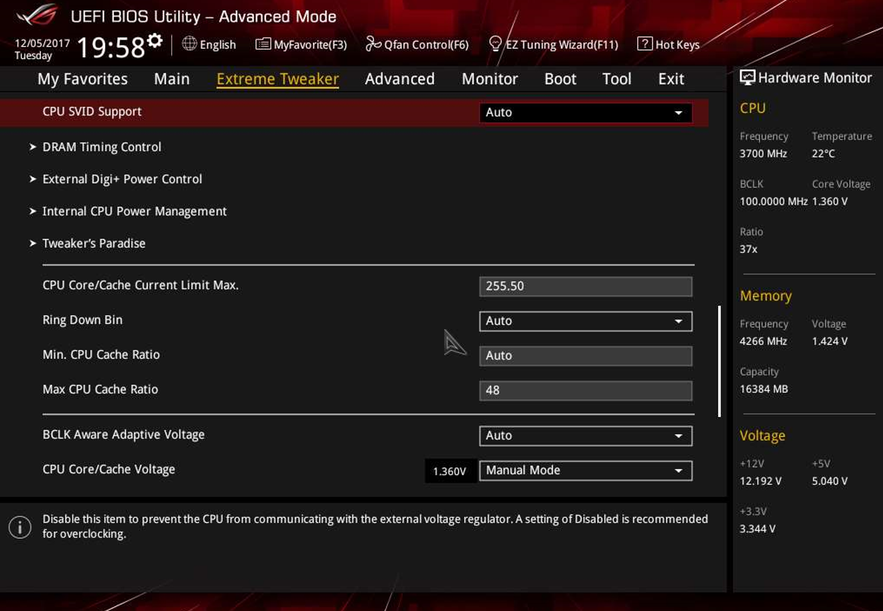Click the gear icon beside the clock
This screenshot has width=883, height=611.
[155, 41]
